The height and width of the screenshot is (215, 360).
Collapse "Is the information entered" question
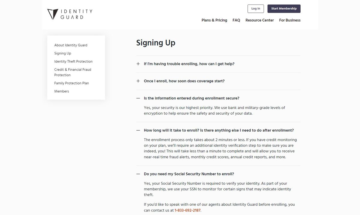[191, 98]
